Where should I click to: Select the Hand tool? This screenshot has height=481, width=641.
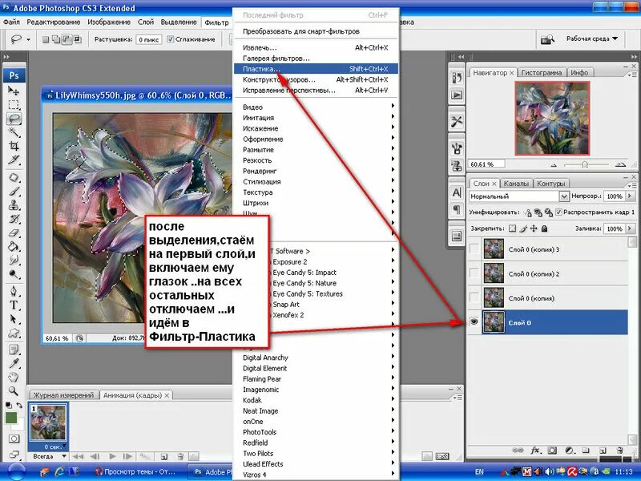click(14, 377)
